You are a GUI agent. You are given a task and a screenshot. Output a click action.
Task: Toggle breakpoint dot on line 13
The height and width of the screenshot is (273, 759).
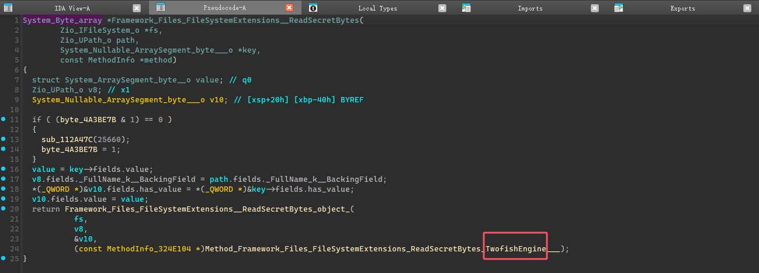tap(4, 139)
